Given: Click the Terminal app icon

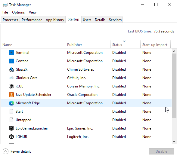Looking at the screenshot, I should (11, 53).
